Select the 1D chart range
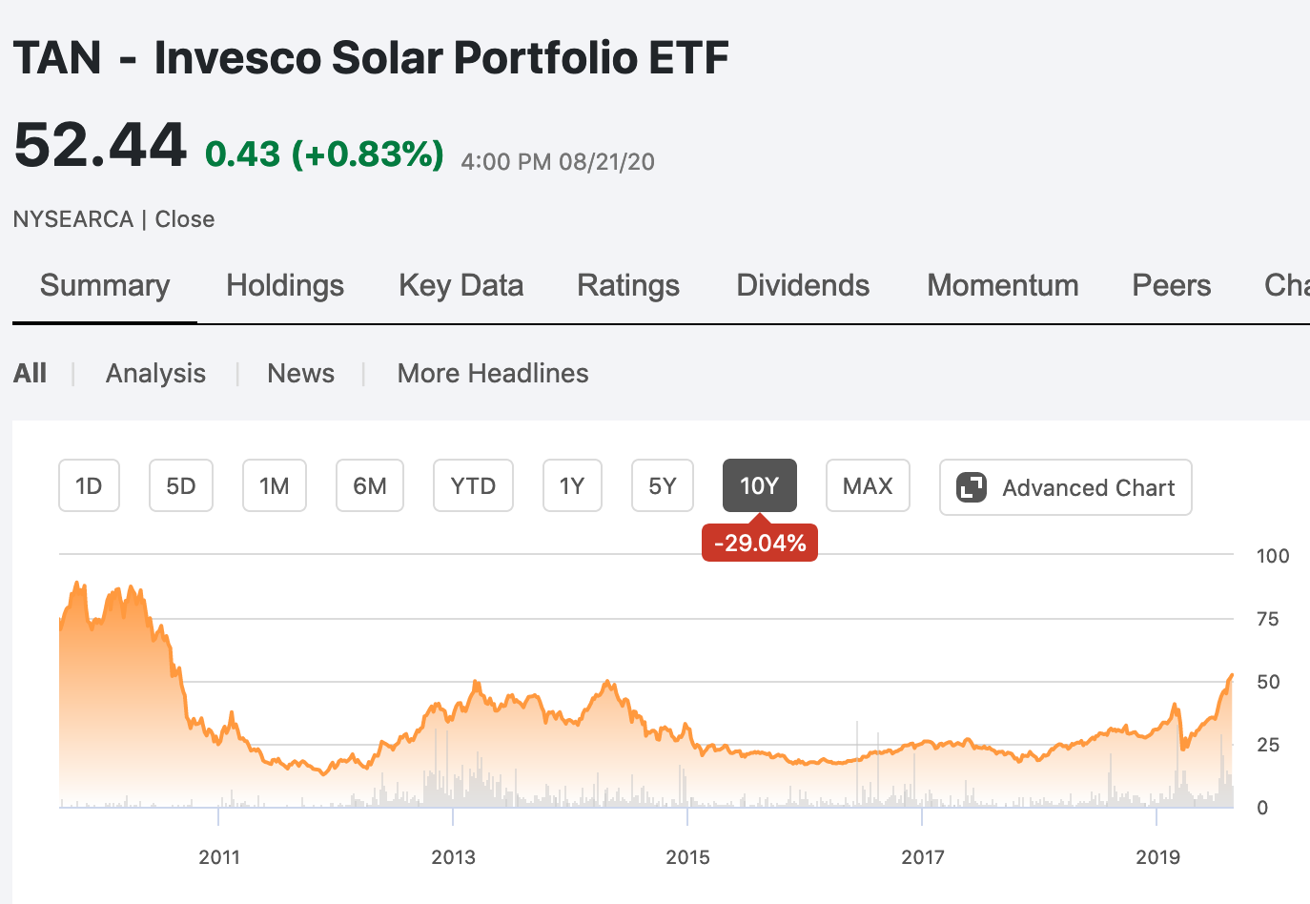This screenshot has height=904, width=1310. coord(89,486)
